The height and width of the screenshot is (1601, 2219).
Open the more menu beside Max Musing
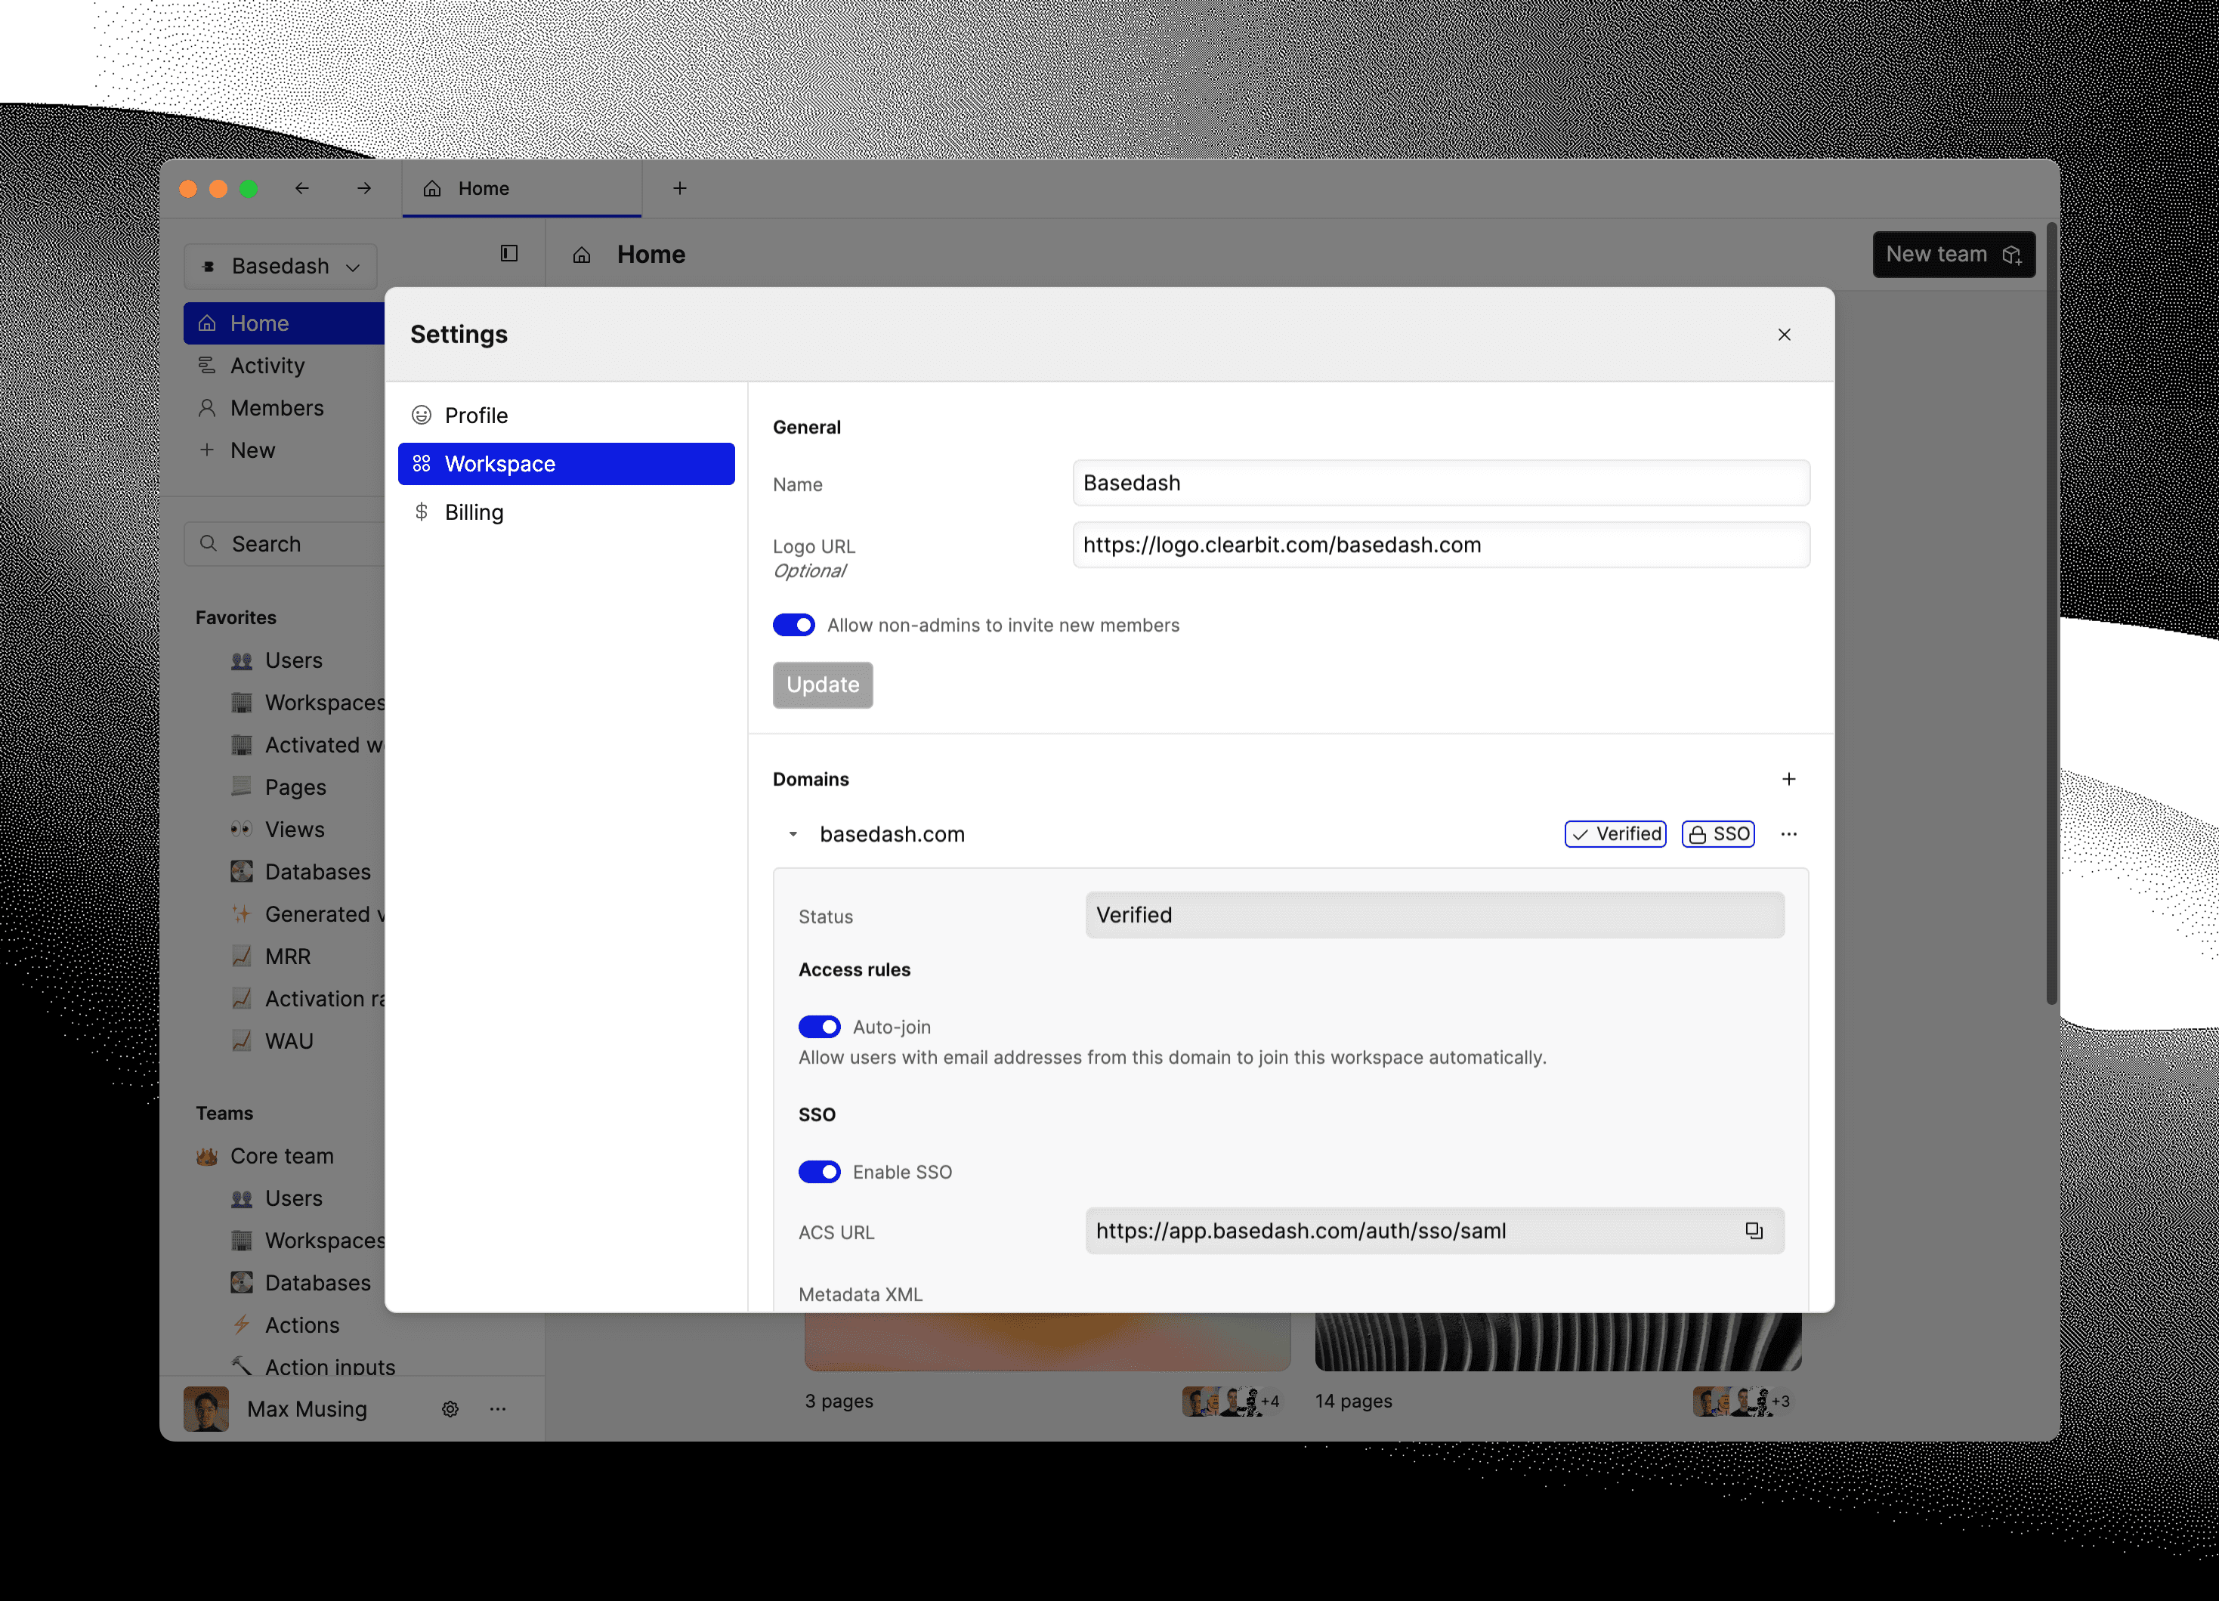click(x=498, y=1409)
